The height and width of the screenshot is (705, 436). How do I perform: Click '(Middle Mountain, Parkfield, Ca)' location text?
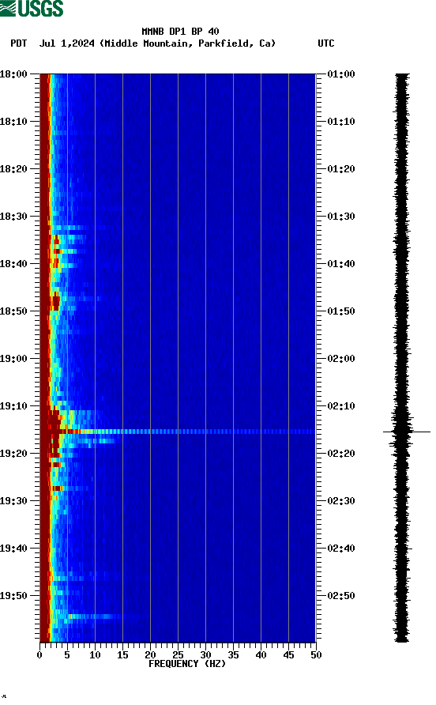point(187,43)
